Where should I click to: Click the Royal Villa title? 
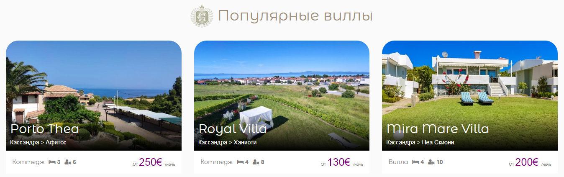tap(233, 129)
